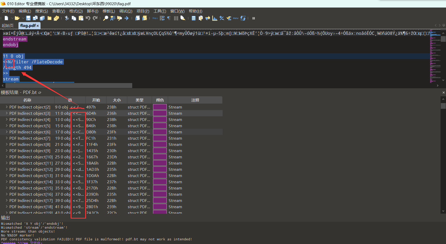The width and height of the screenshot is (446, 244).
Task: Click the mov disassembler icon
Action: click(x=236, y=18)
